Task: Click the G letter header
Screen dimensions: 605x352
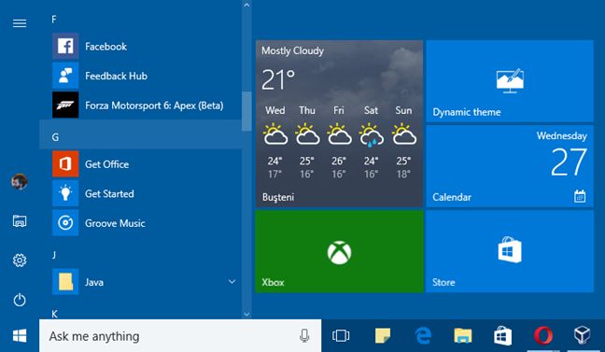Action: tap(141, 134)
